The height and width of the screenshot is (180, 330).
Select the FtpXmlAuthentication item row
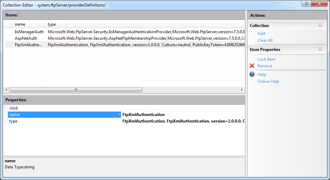click(29, 45)
